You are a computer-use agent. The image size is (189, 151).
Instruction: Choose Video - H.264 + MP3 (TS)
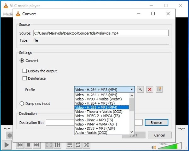(x=102, y=103)
